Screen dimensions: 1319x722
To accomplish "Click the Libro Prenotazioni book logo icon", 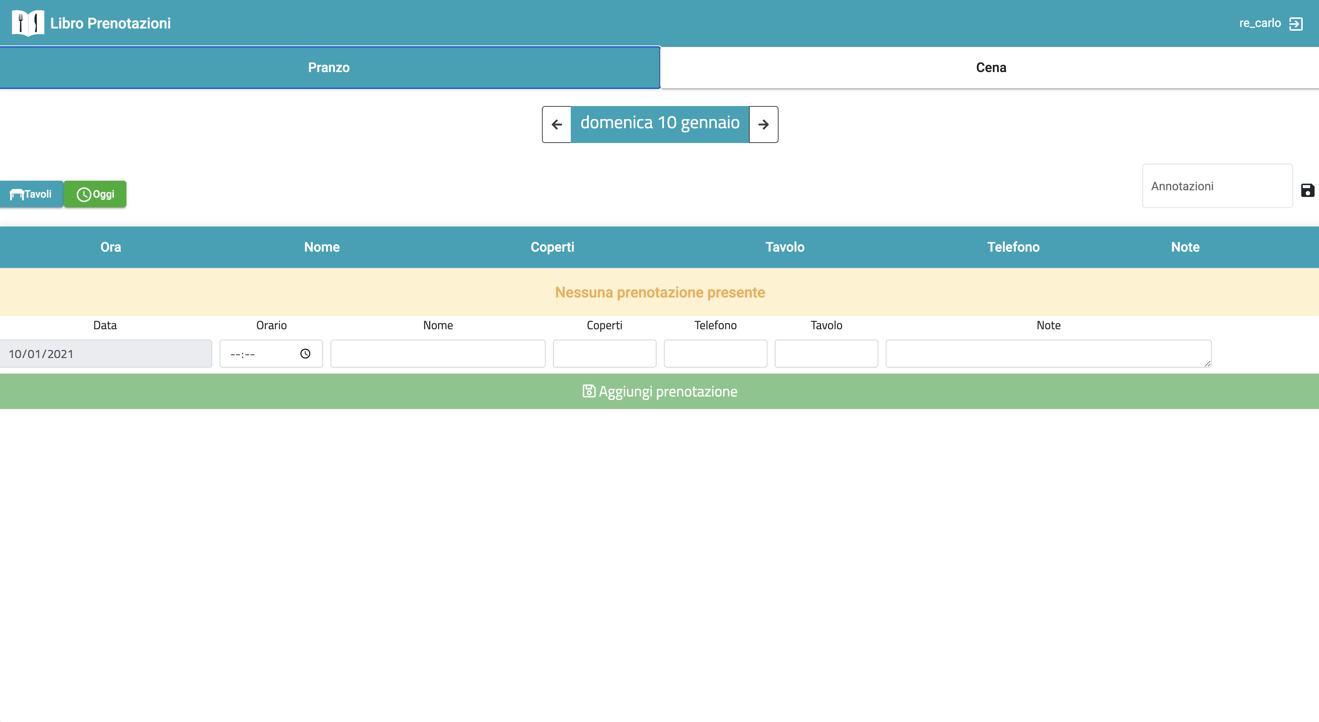I will click(x=28, y=23).
